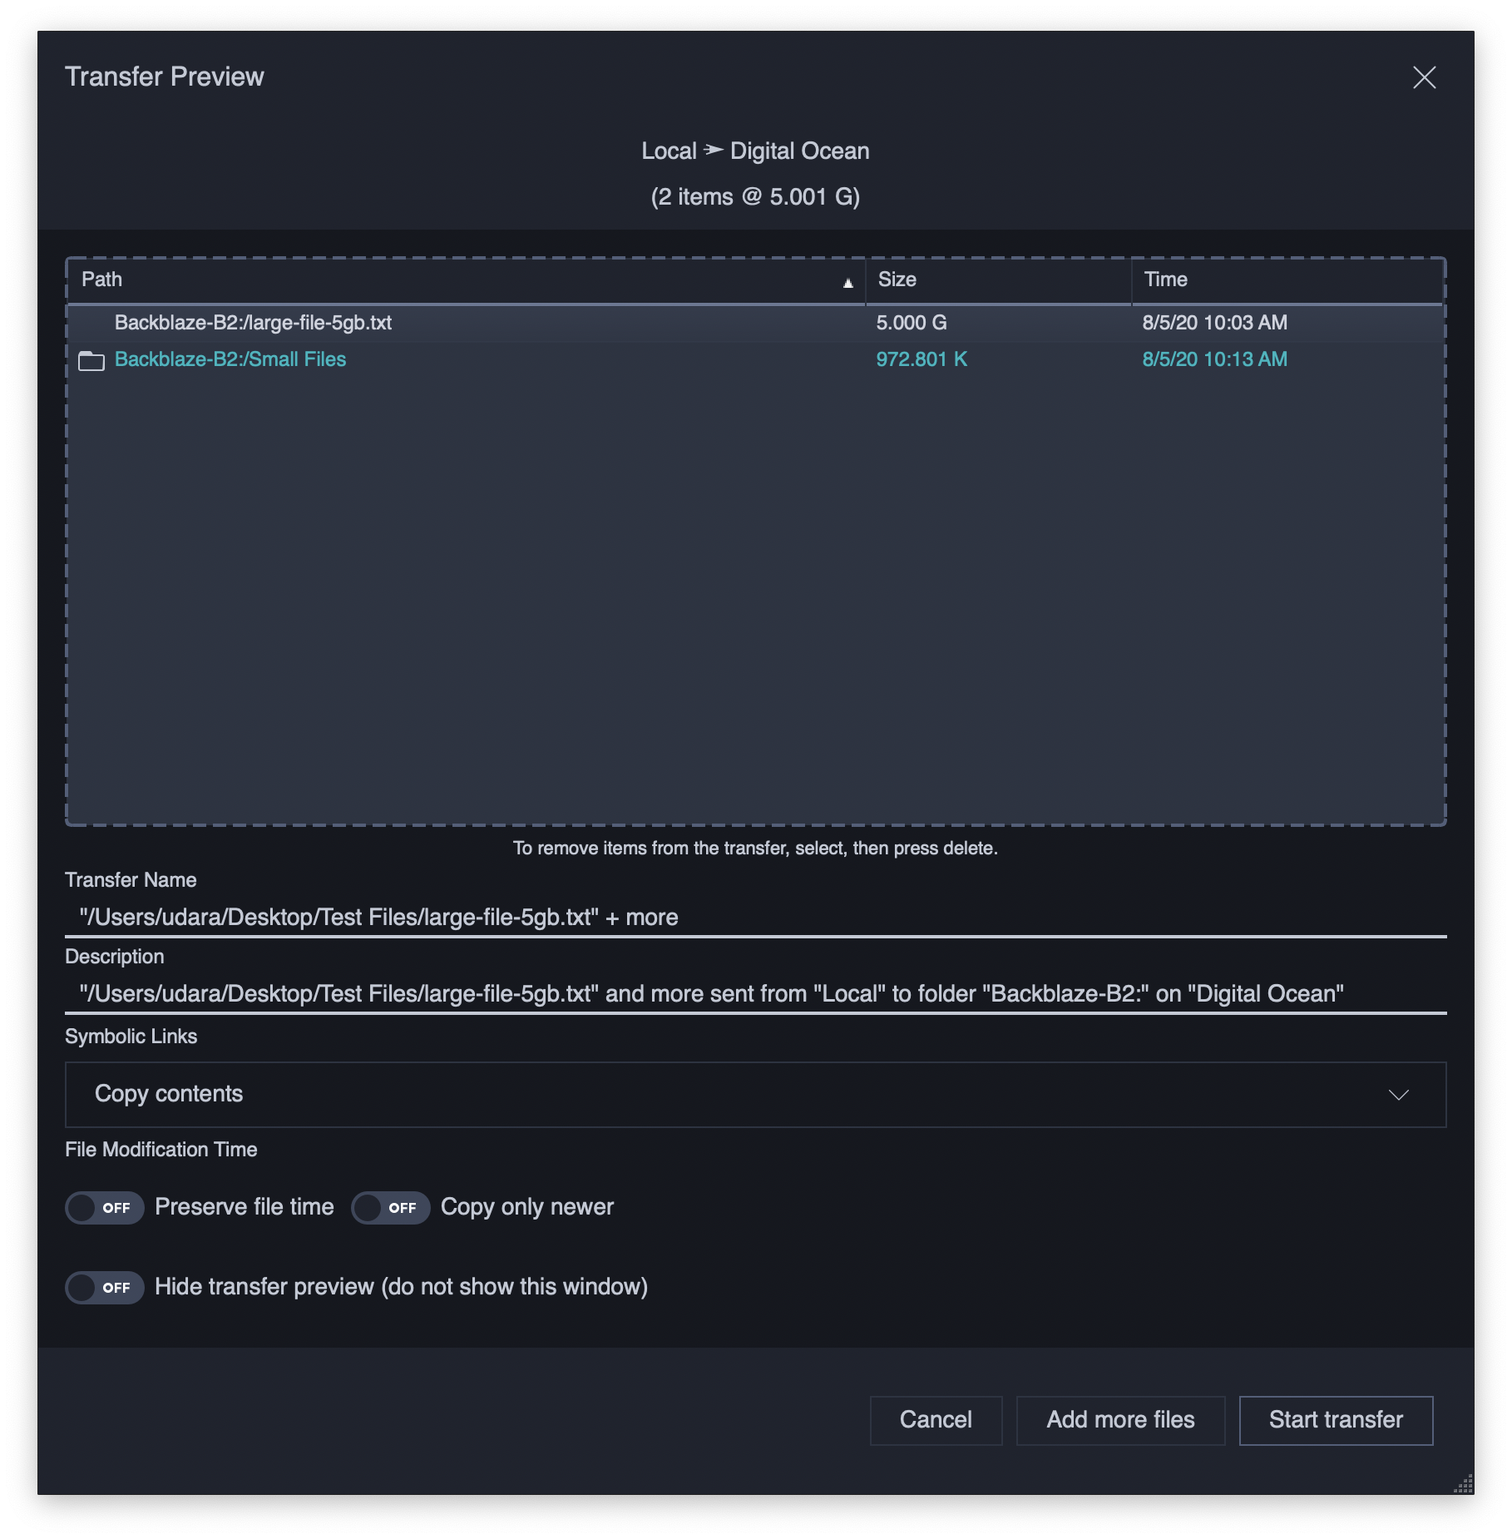Click Start transfer button
This screenshot has width=1512, height=1539.
1336,1420
